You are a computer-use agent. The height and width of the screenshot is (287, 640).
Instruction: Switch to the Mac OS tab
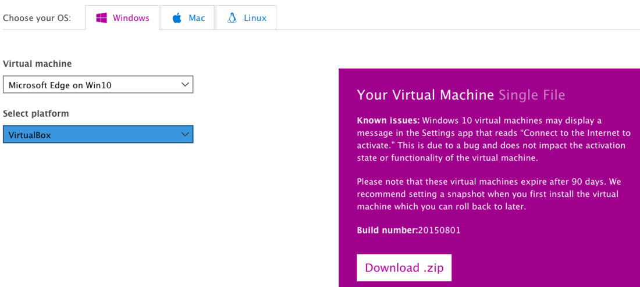tap(187, 17)
